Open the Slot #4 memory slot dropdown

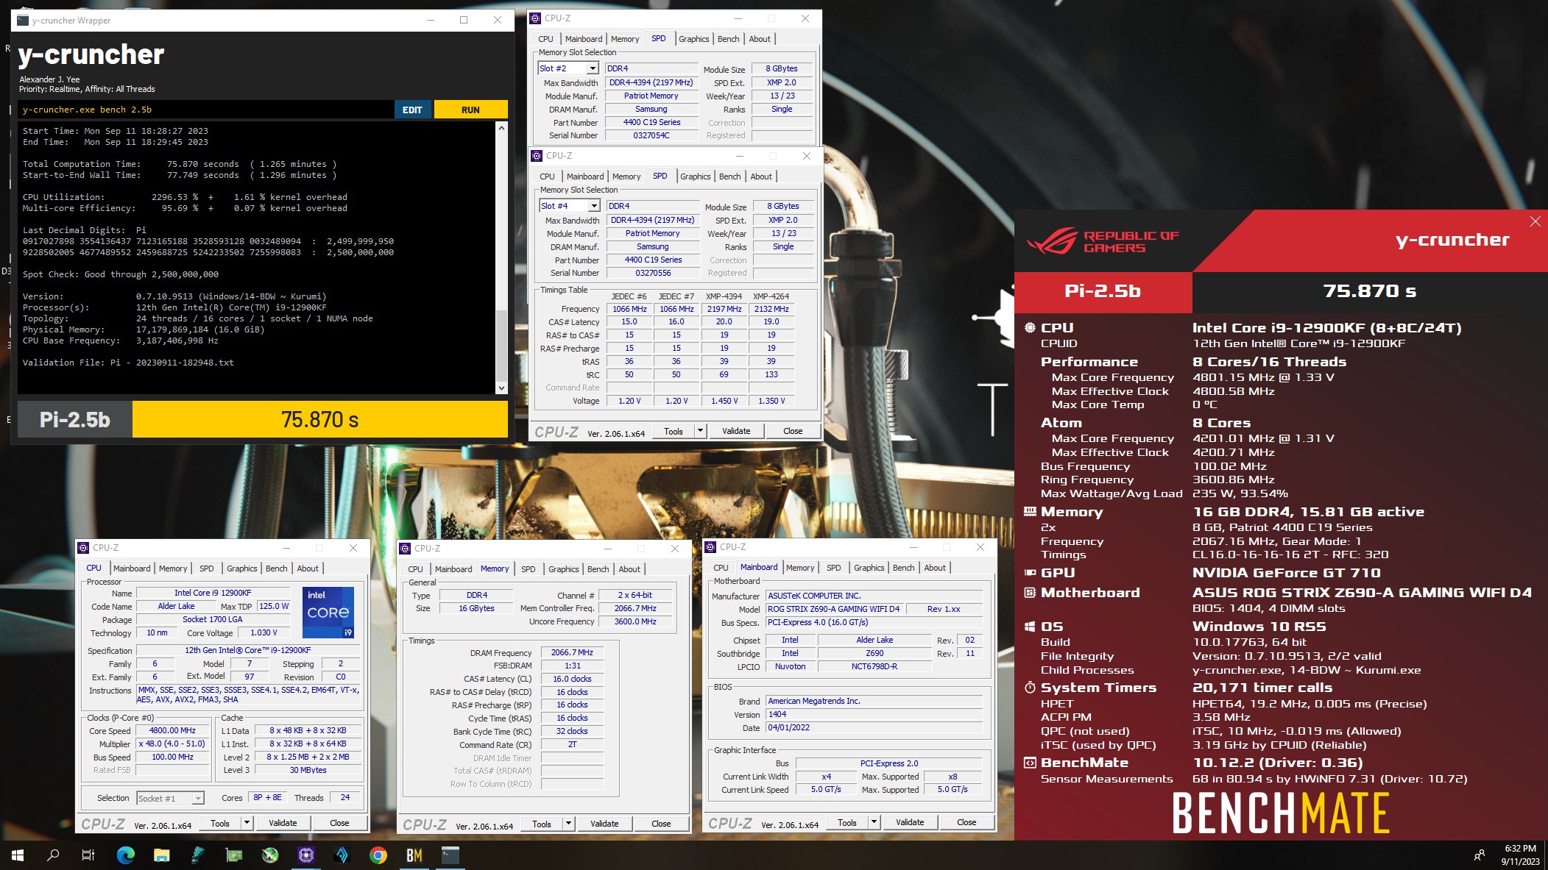point(594,206)
